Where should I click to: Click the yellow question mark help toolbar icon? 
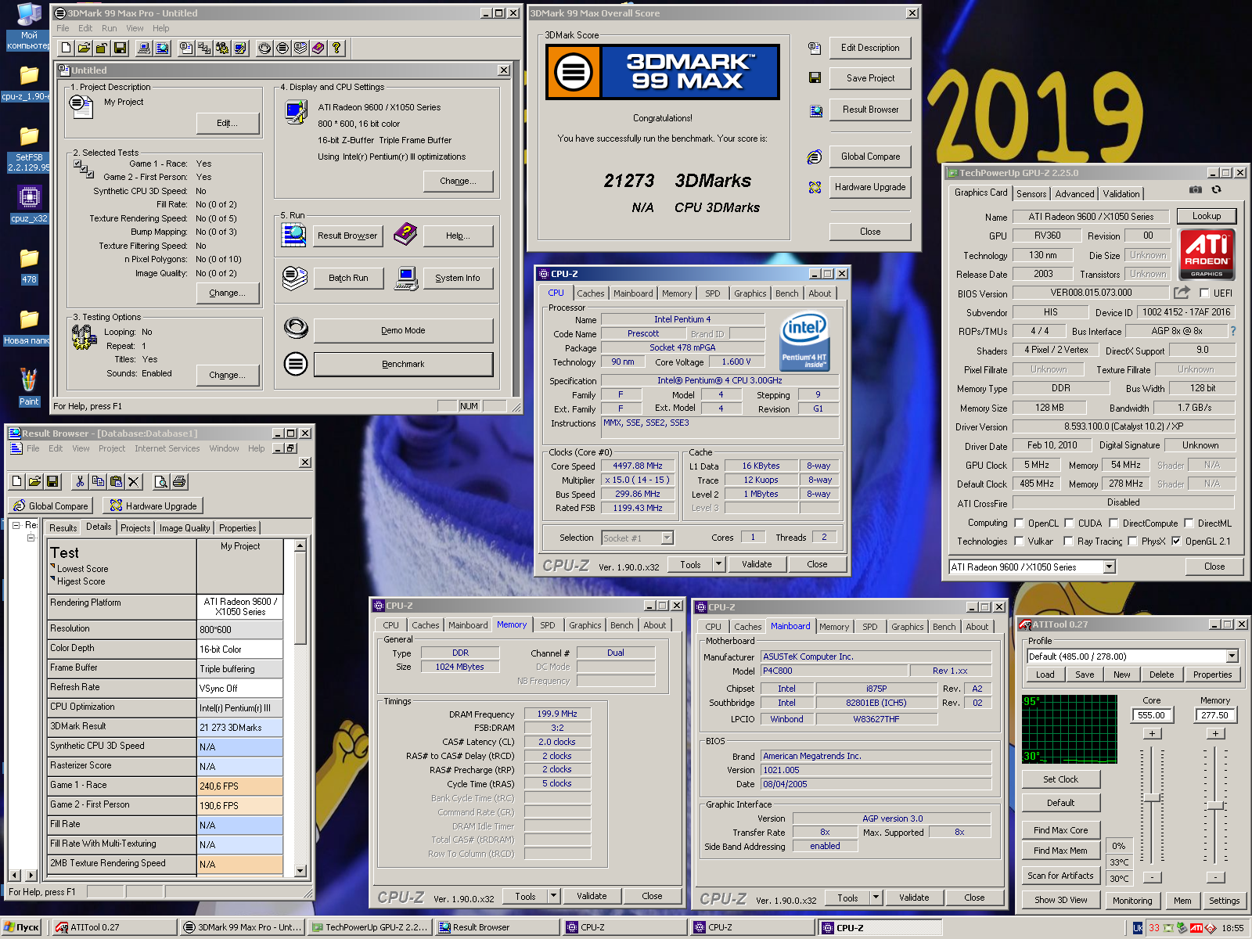pos(336,48)
